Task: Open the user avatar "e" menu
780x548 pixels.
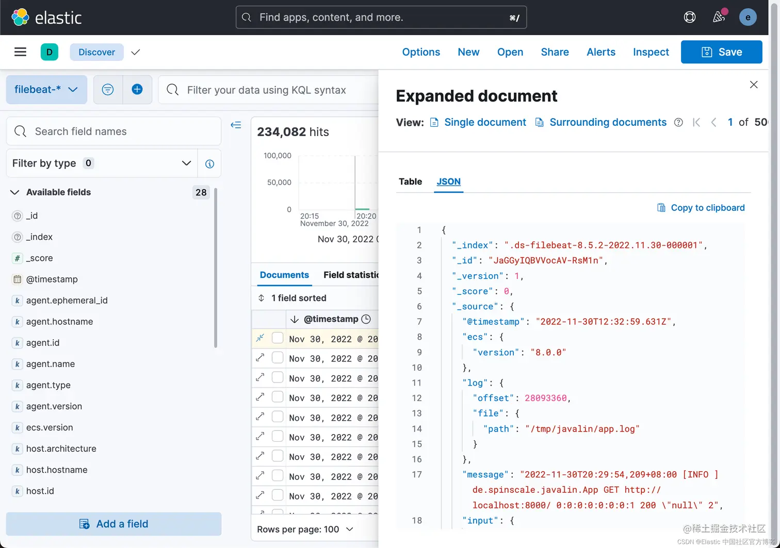Action: [x=748, y=18]
